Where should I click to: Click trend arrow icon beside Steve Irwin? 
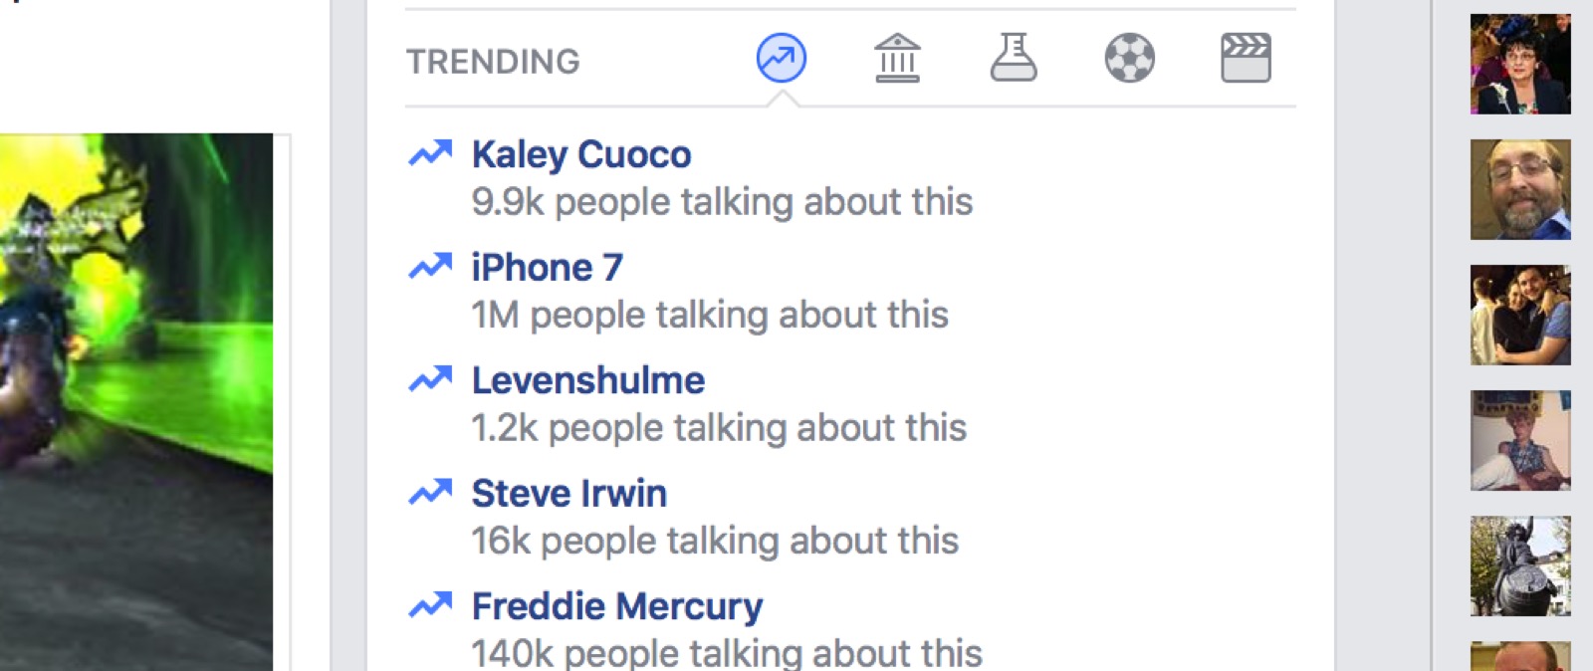[430, 492]
